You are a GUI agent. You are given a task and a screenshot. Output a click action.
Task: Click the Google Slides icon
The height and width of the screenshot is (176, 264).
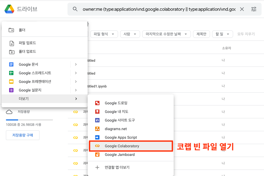point(11,82)
